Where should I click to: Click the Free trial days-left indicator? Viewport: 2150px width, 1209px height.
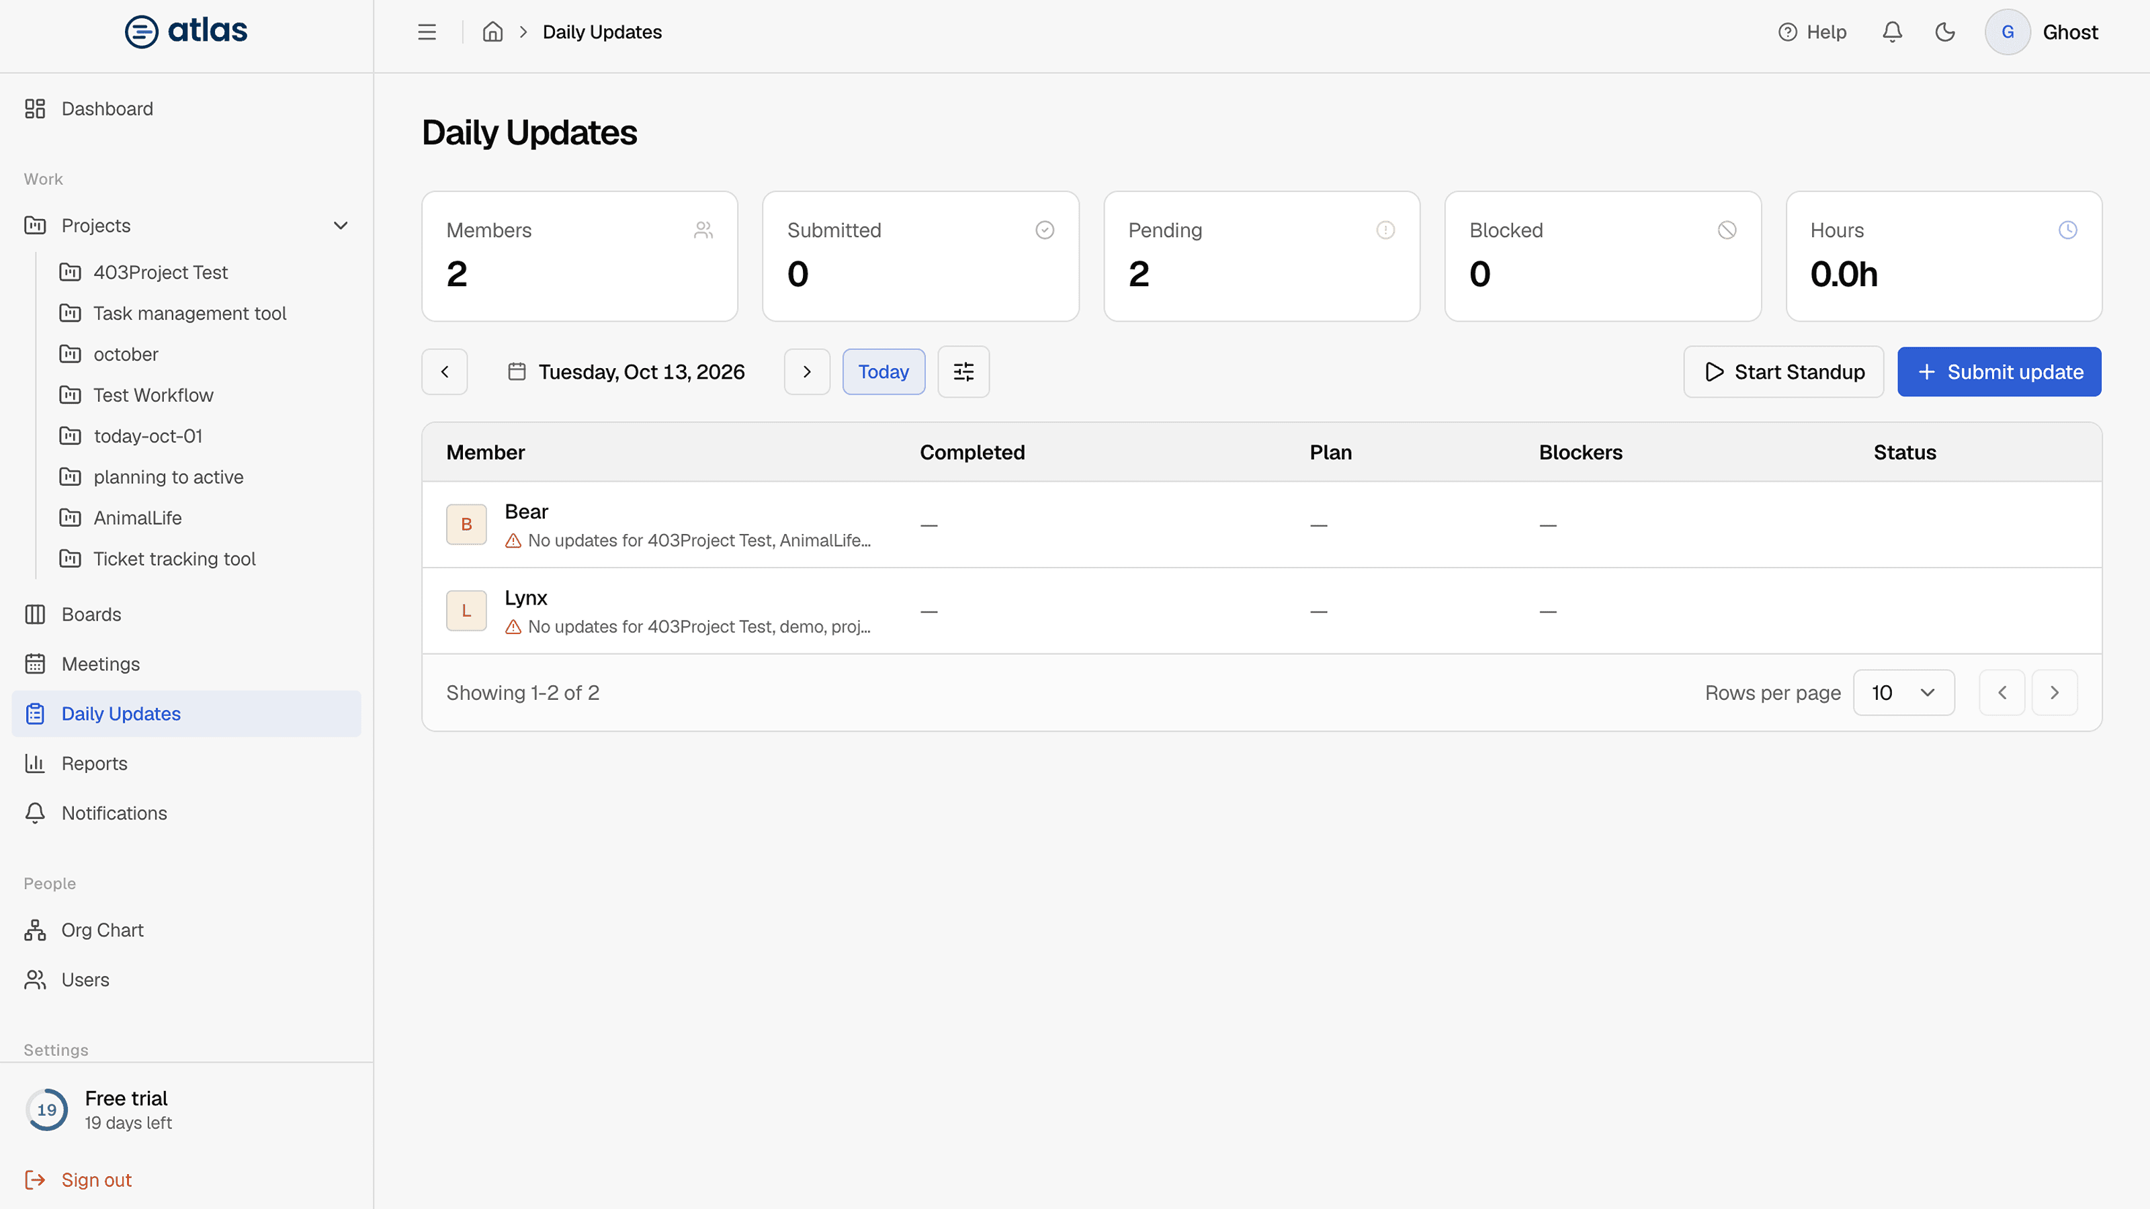tap(99, 1110)
